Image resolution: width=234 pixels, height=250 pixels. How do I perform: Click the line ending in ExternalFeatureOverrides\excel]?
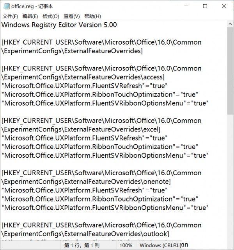[x=81, y=129]
